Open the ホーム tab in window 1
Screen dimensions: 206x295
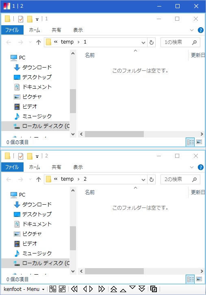point(35,30)
